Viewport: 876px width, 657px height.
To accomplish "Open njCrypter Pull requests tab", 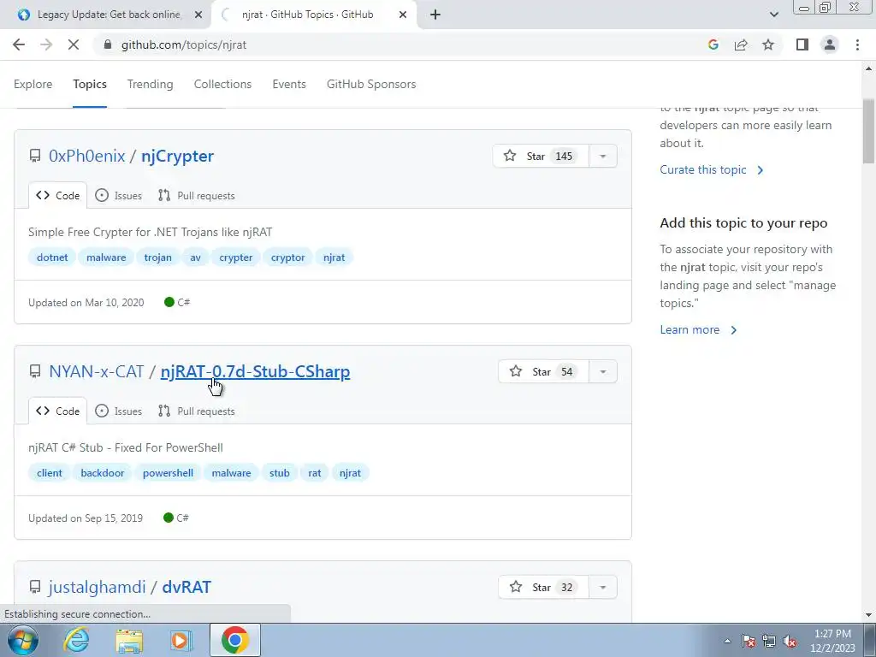I will (x=197, y=196).
